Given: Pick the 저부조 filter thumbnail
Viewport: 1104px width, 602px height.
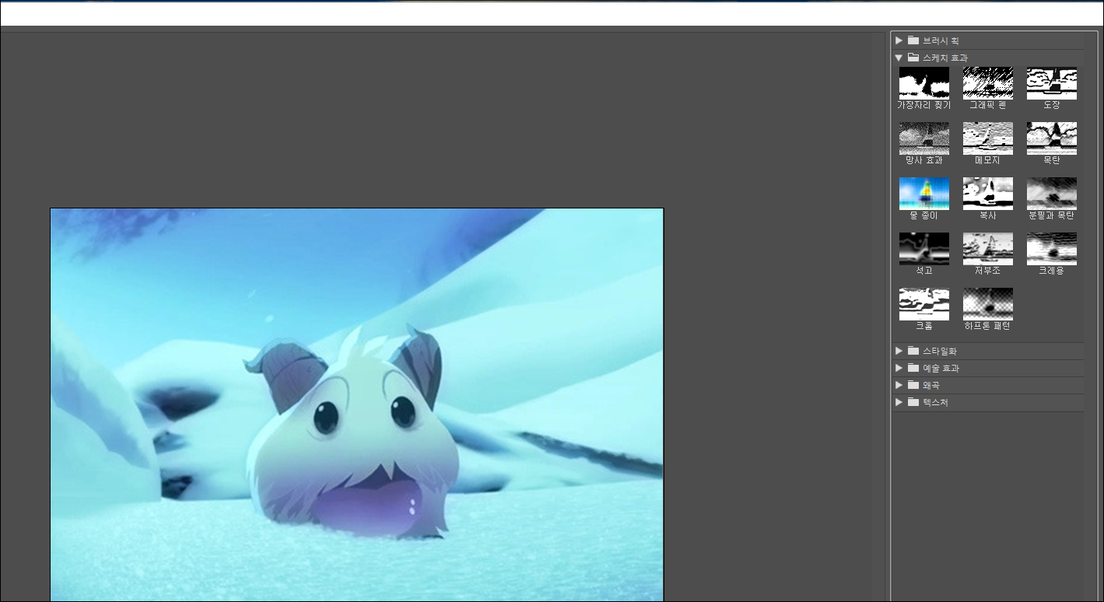Looking at the screenshot, I should pyautogui.click(x=987, y=249).
